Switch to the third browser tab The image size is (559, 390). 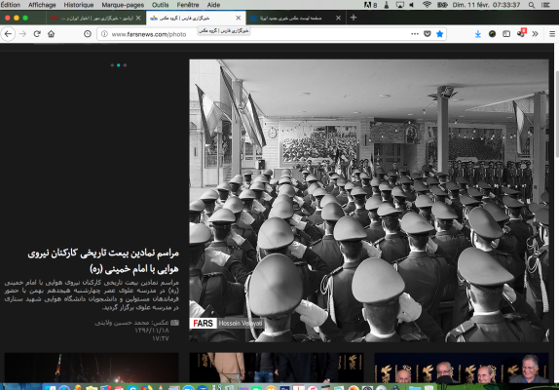point(295,18)
